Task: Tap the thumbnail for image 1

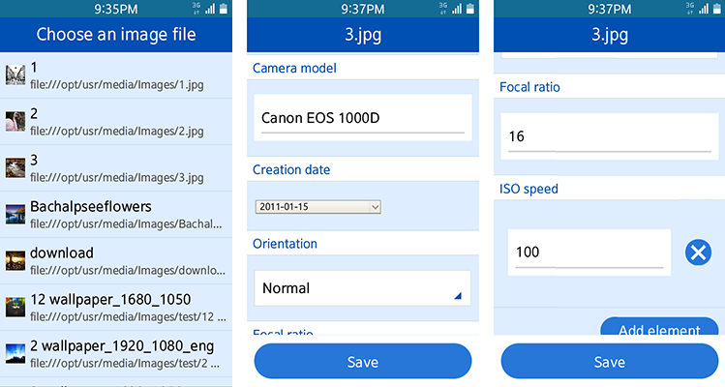Action: 15,74
